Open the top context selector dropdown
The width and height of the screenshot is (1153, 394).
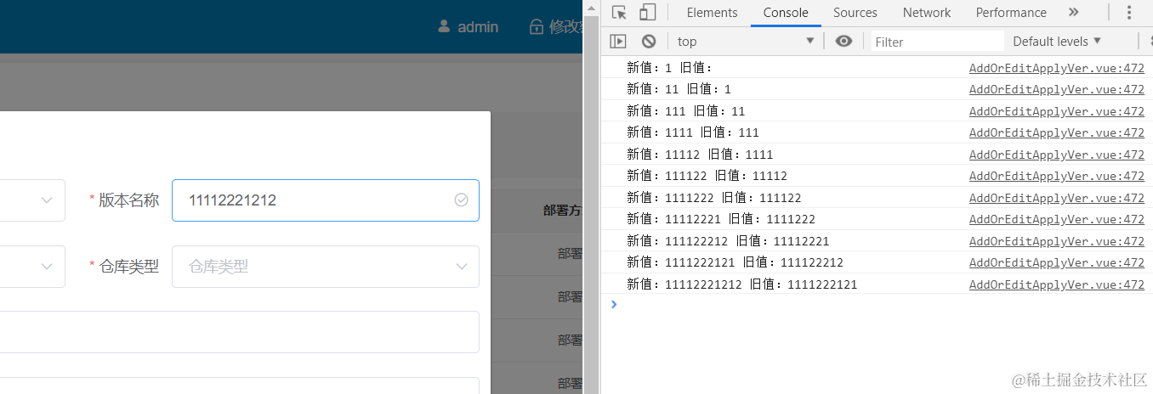[x=745, y=41]
